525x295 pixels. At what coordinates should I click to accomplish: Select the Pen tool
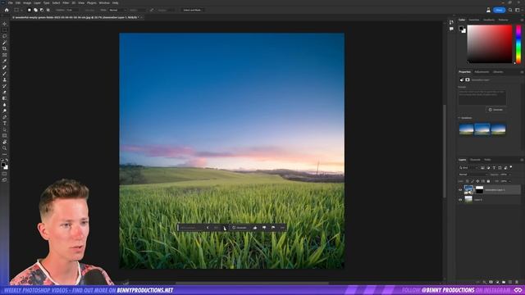pos(4,117)
